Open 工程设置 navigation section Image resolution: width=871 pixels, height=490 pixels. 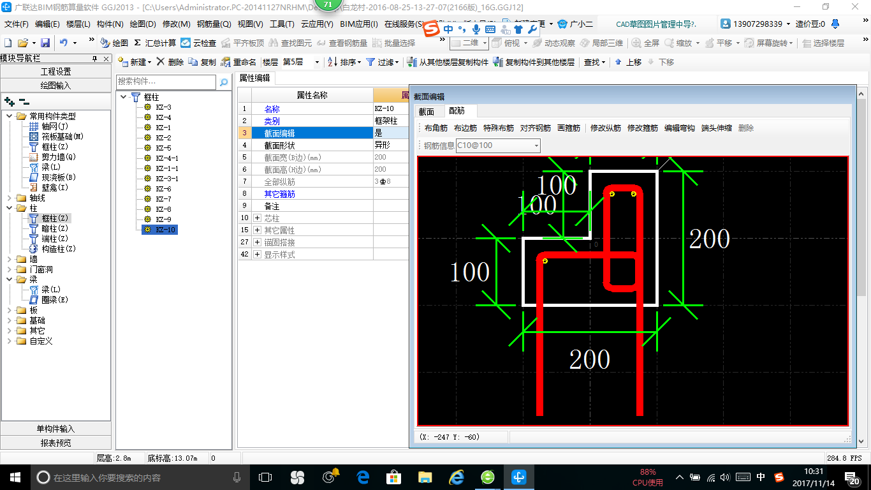(56, 71)
